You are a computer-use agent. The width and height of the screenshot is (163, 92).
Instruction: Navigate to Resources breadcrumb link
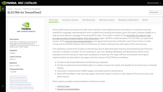coord(18,9)
